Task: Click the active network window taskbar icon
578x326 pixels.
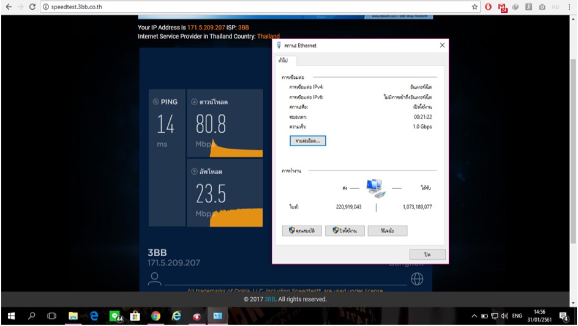Action: pyautogui.click(x=217, y=316)
